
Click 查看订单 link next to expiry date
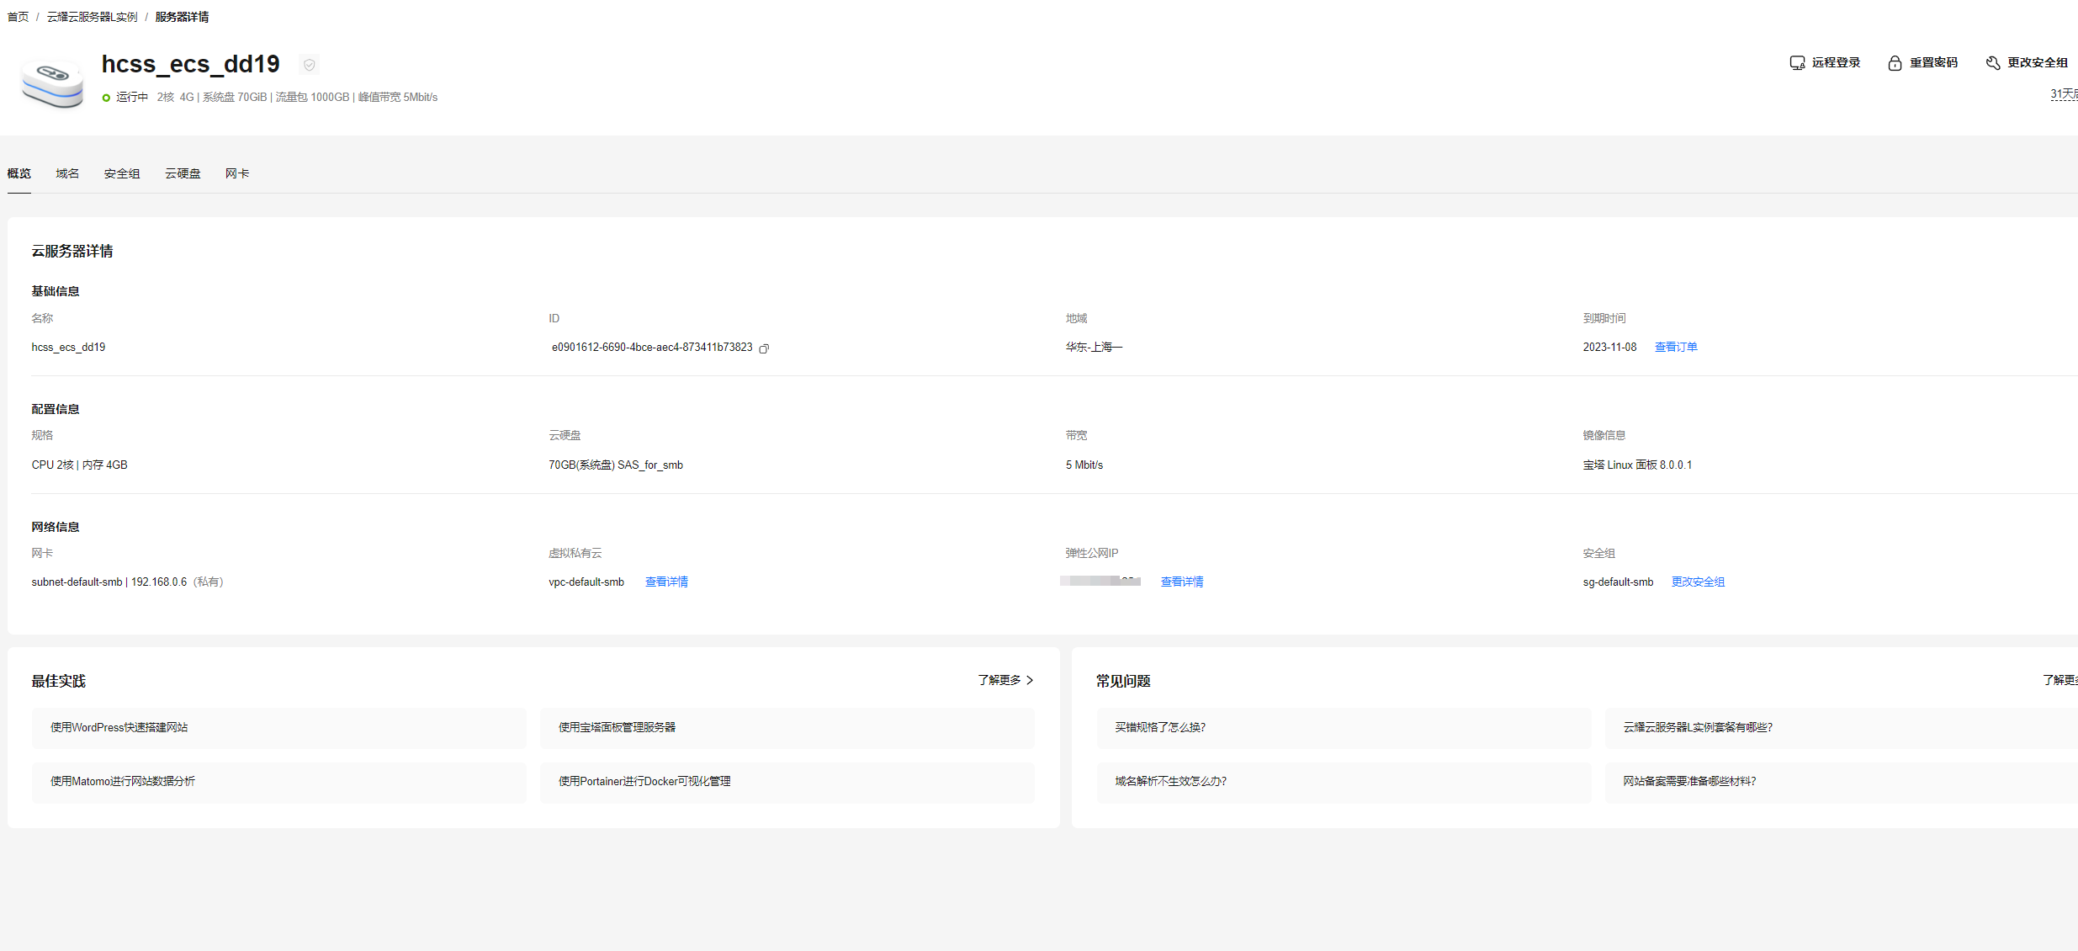[x=1676, y=347]
